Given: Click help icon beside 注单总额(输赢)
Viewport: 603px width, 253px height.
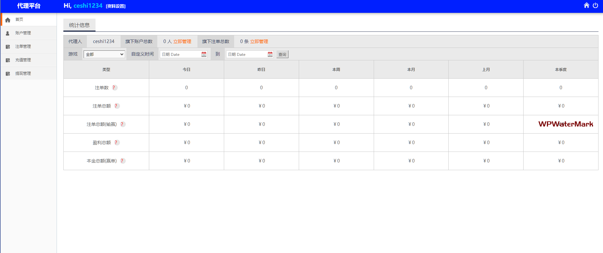Looking at the screenshot, I should tap(122, 124).
